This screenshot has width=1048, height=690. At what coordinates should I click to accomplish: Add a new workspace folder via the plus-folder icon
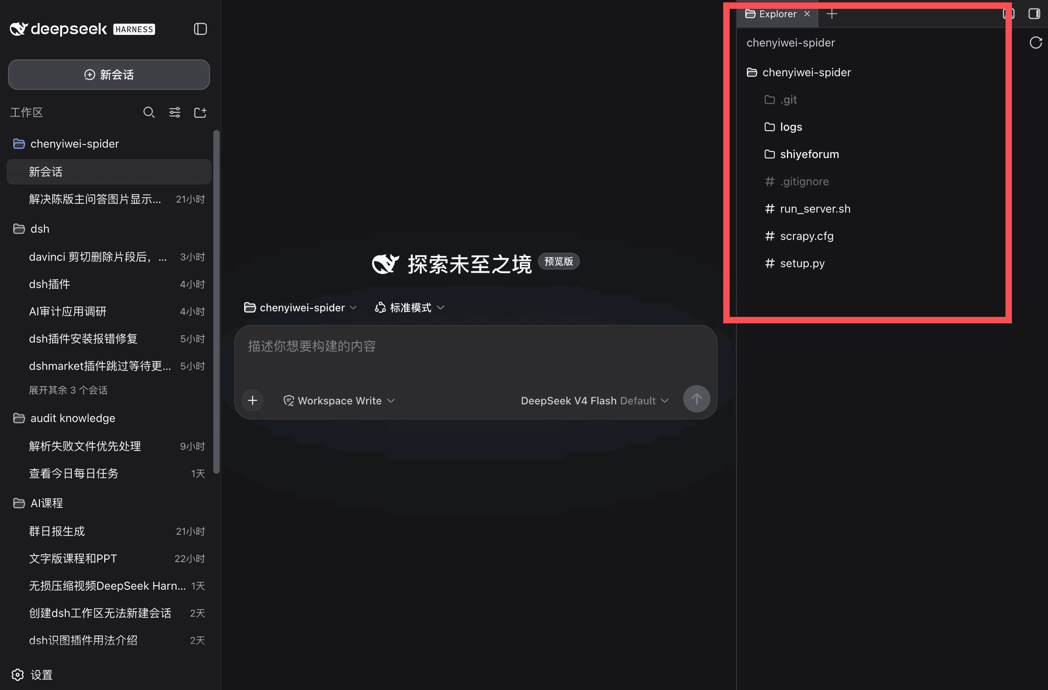point(200,112)
